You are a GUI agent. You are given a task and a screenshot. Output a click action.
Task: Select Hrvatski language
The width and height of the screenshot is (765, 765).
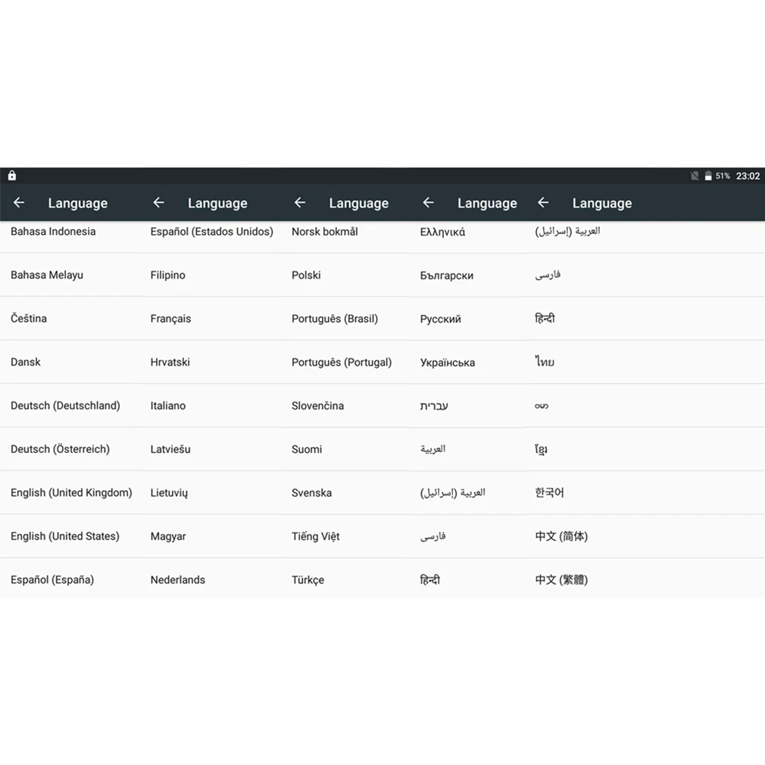pyautogui.click(x=170, y=362)
